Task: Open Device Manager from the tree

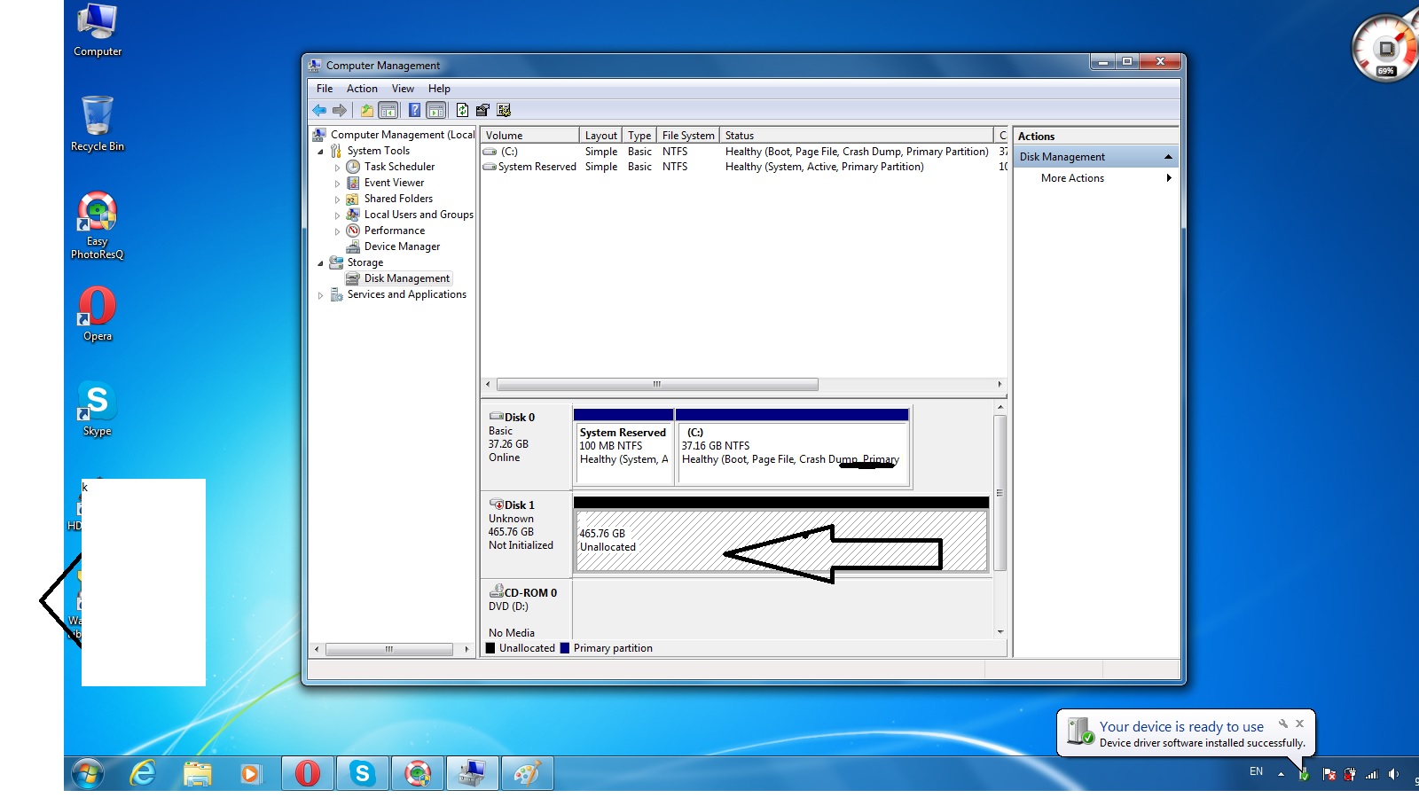Action: pos(402,246)
